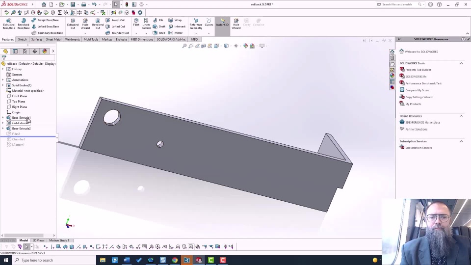471x265 pixels.
Task: Open Chrome from the taskbar
Action: click(175, 260)
